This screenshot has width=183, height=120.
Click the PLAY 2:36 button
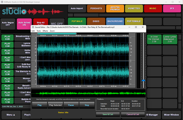coord(7,73)
